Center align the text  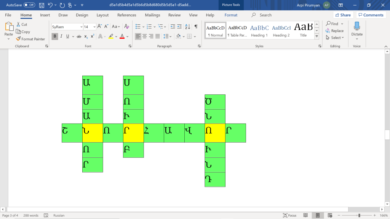coord(145,36)
